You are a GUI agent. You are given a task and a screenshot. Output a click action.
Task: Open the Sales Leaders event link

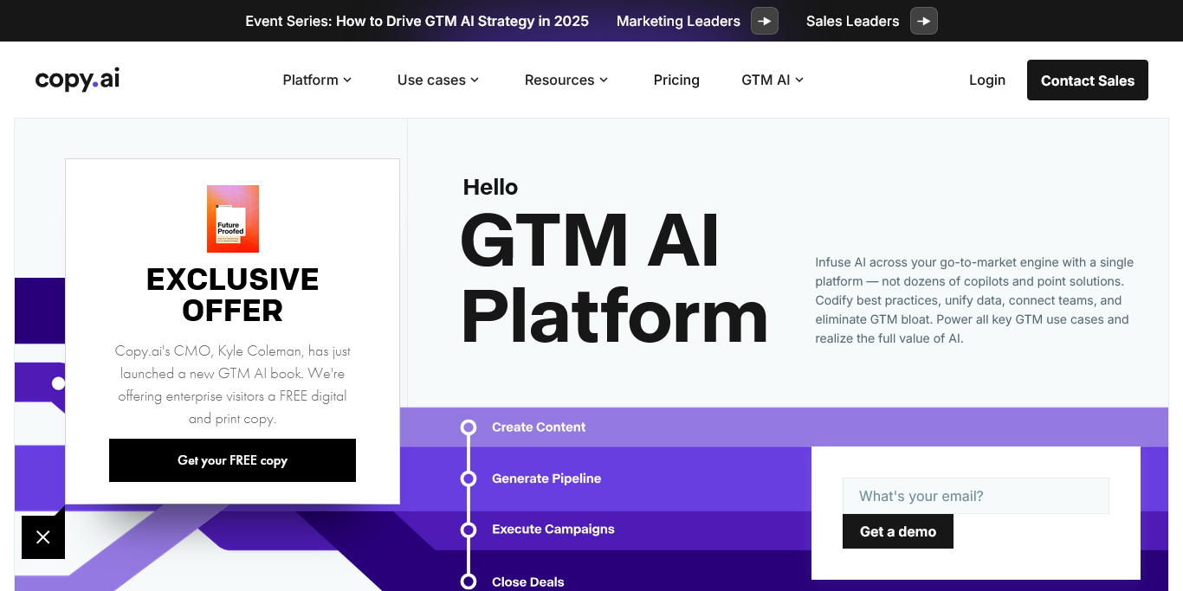[852, 21]
